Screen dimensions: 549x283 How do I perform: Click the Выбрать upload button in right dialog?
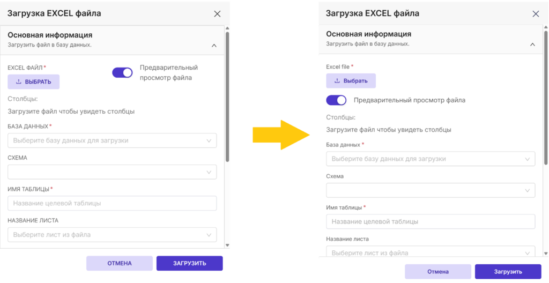pos(351,80)
